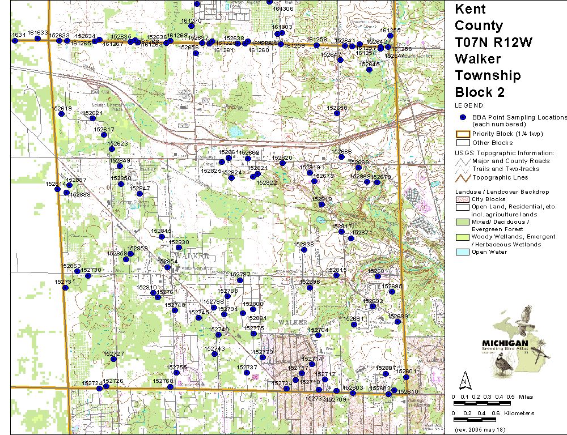Select the point marker labeled 152689
The width and height of the screenshot is (567, 435).
click(398, 322)
